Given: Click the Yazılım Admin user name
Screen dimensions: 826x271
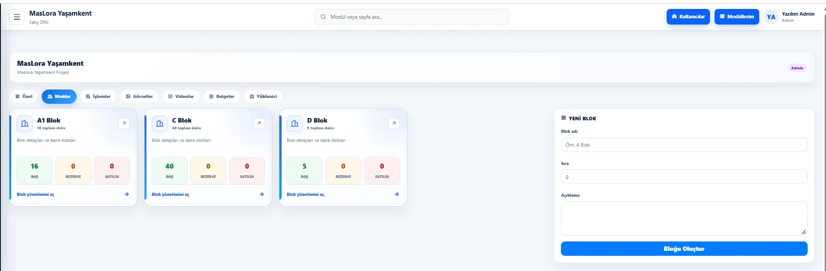Looking at the screenshot, I should pyautogui.click(x=798, y=14).
